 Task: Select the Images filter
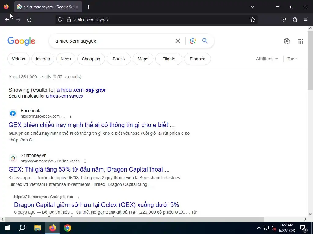(43, 59)
